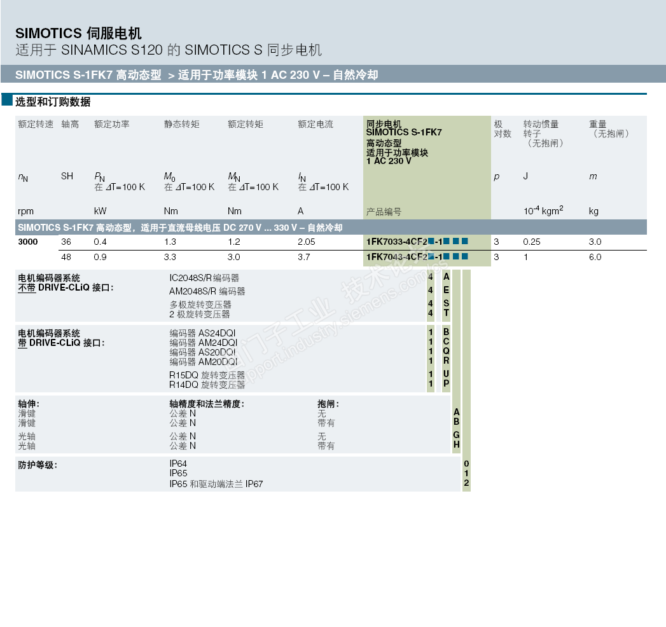This screenshot has height=627, width=666.
Task: Click the column header "轴高"
Action: (x=70, y=124)
